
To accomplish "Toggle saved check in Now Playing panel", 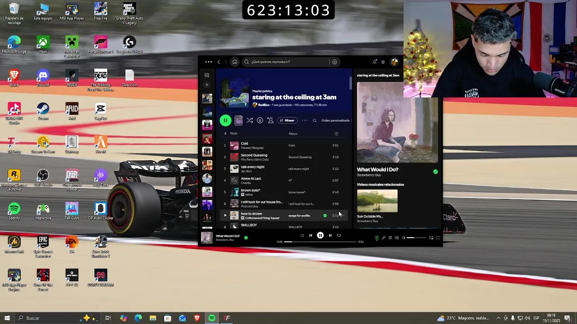I will coord(435,171).
